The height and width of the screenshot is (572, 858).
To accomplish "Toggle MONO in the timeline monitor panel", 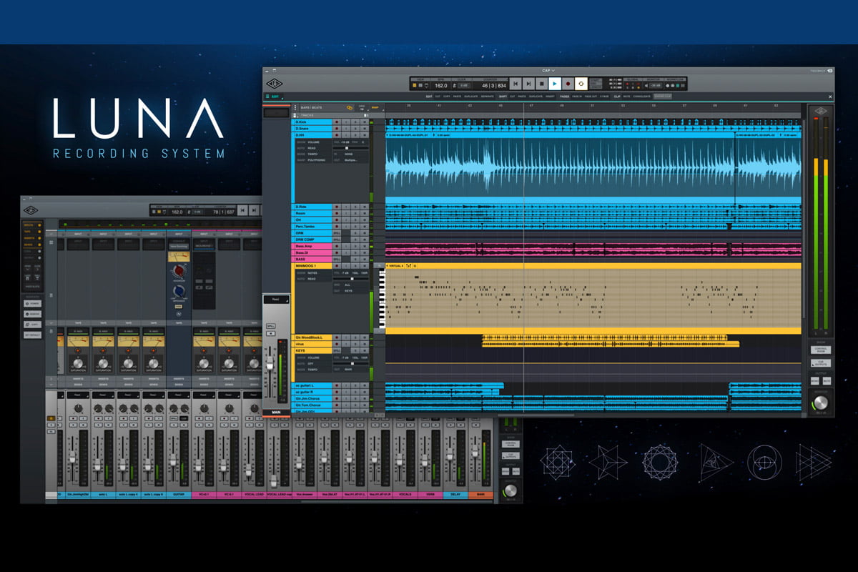I will pos(815,381).
